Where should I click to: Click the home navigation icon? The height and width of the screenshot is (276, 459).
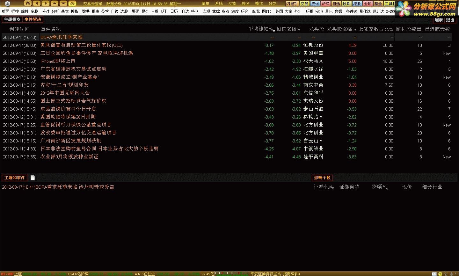click(28, 4)
